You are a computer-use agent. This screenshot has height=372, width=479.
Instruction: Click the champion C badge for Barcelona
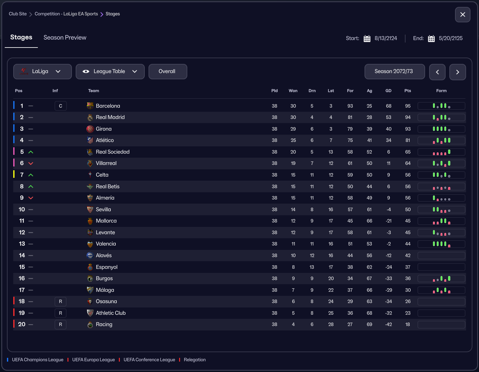click(61, 106)
